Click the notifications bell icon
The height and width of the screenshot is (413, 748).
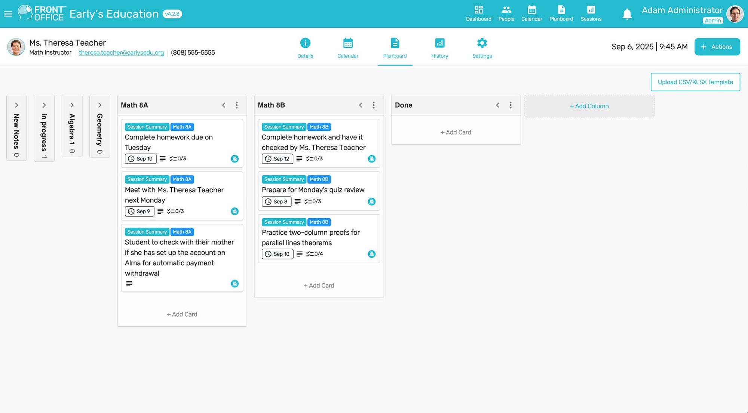click(x=627, y=14)
